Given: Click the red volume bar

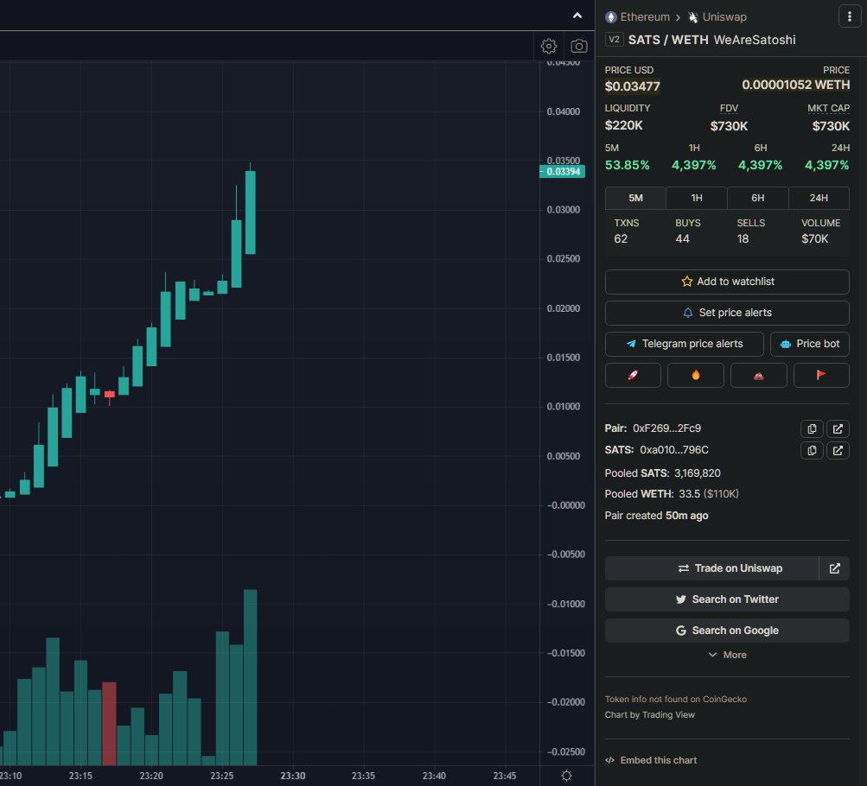Looking at the screenshot, I should click(109, 724).
